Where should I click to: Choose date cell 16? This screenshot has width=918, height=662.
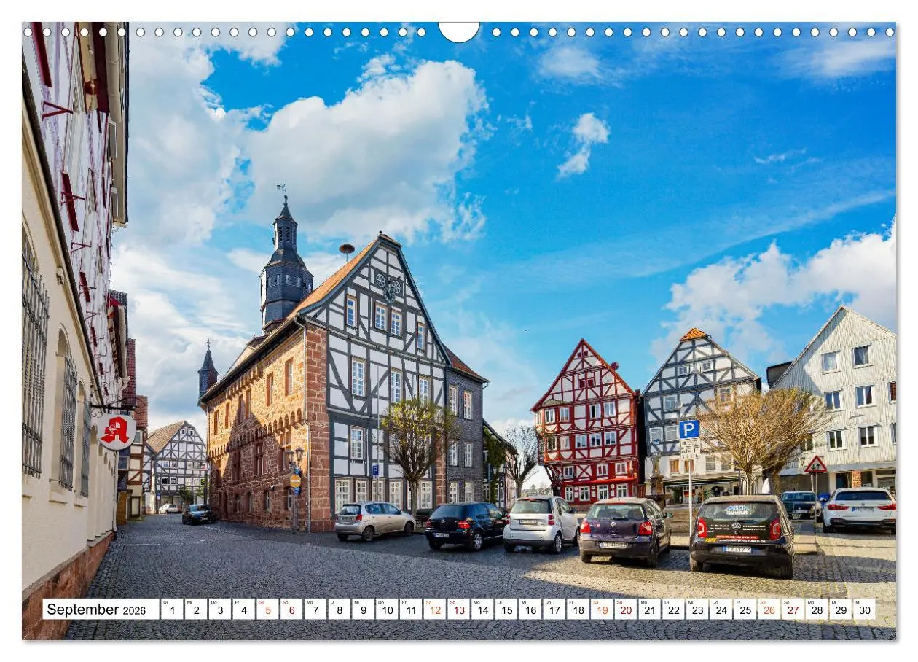click(x=530, y=610)
